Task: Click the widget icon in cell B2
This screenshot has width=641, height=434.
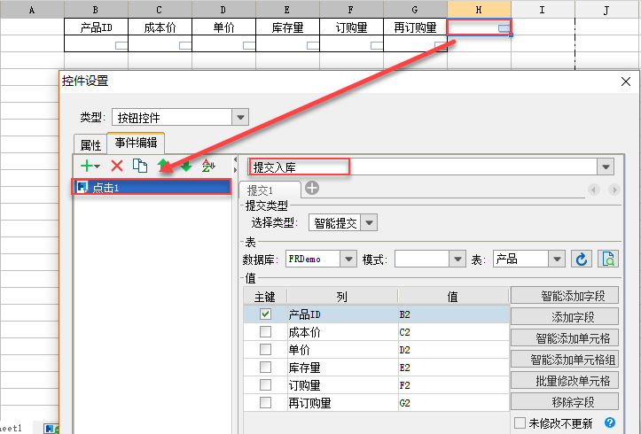Action: (x=121, y=46)
